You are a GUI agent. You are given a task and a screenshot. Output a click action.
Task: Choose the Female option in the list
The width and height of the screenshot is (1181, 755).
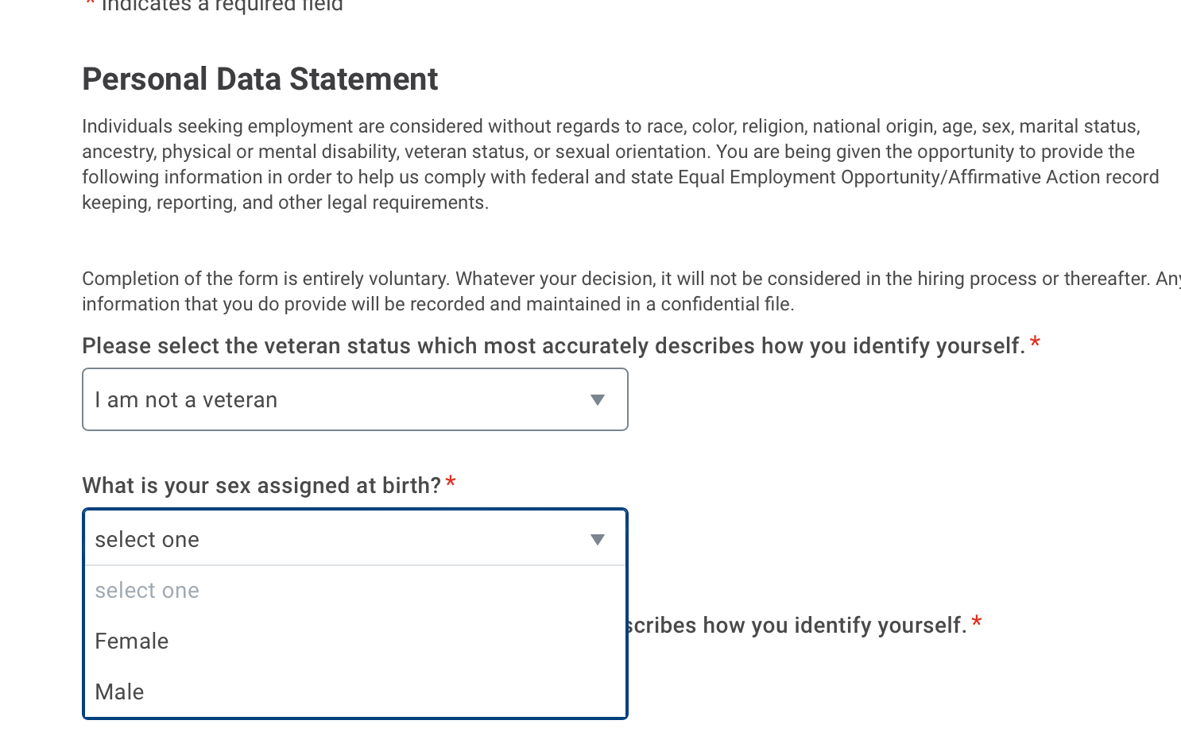132,641
